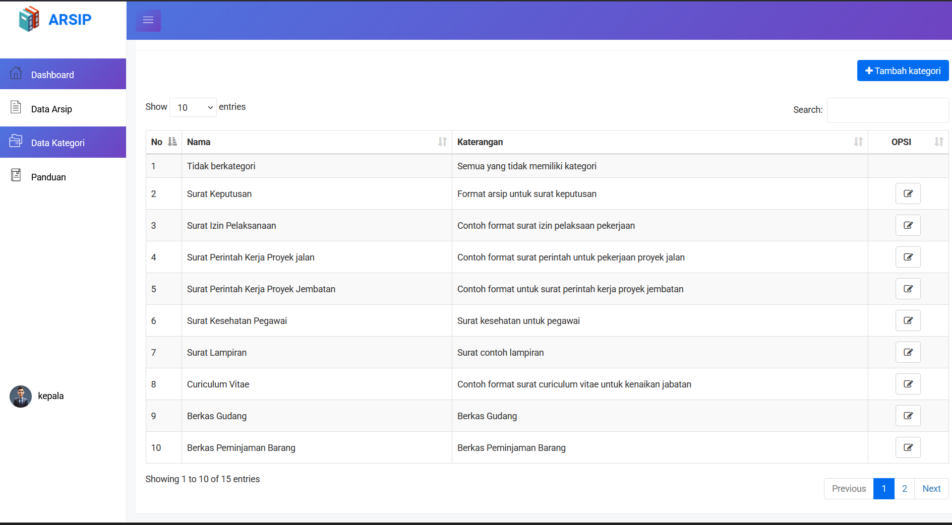Click the kepala username label
Image resolution: width=952 pixels, height=525 pixels.
click(51, 396)
